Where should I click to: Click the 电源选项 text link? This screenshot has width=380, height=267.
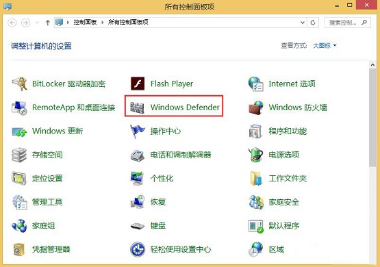tap(283, 155)
